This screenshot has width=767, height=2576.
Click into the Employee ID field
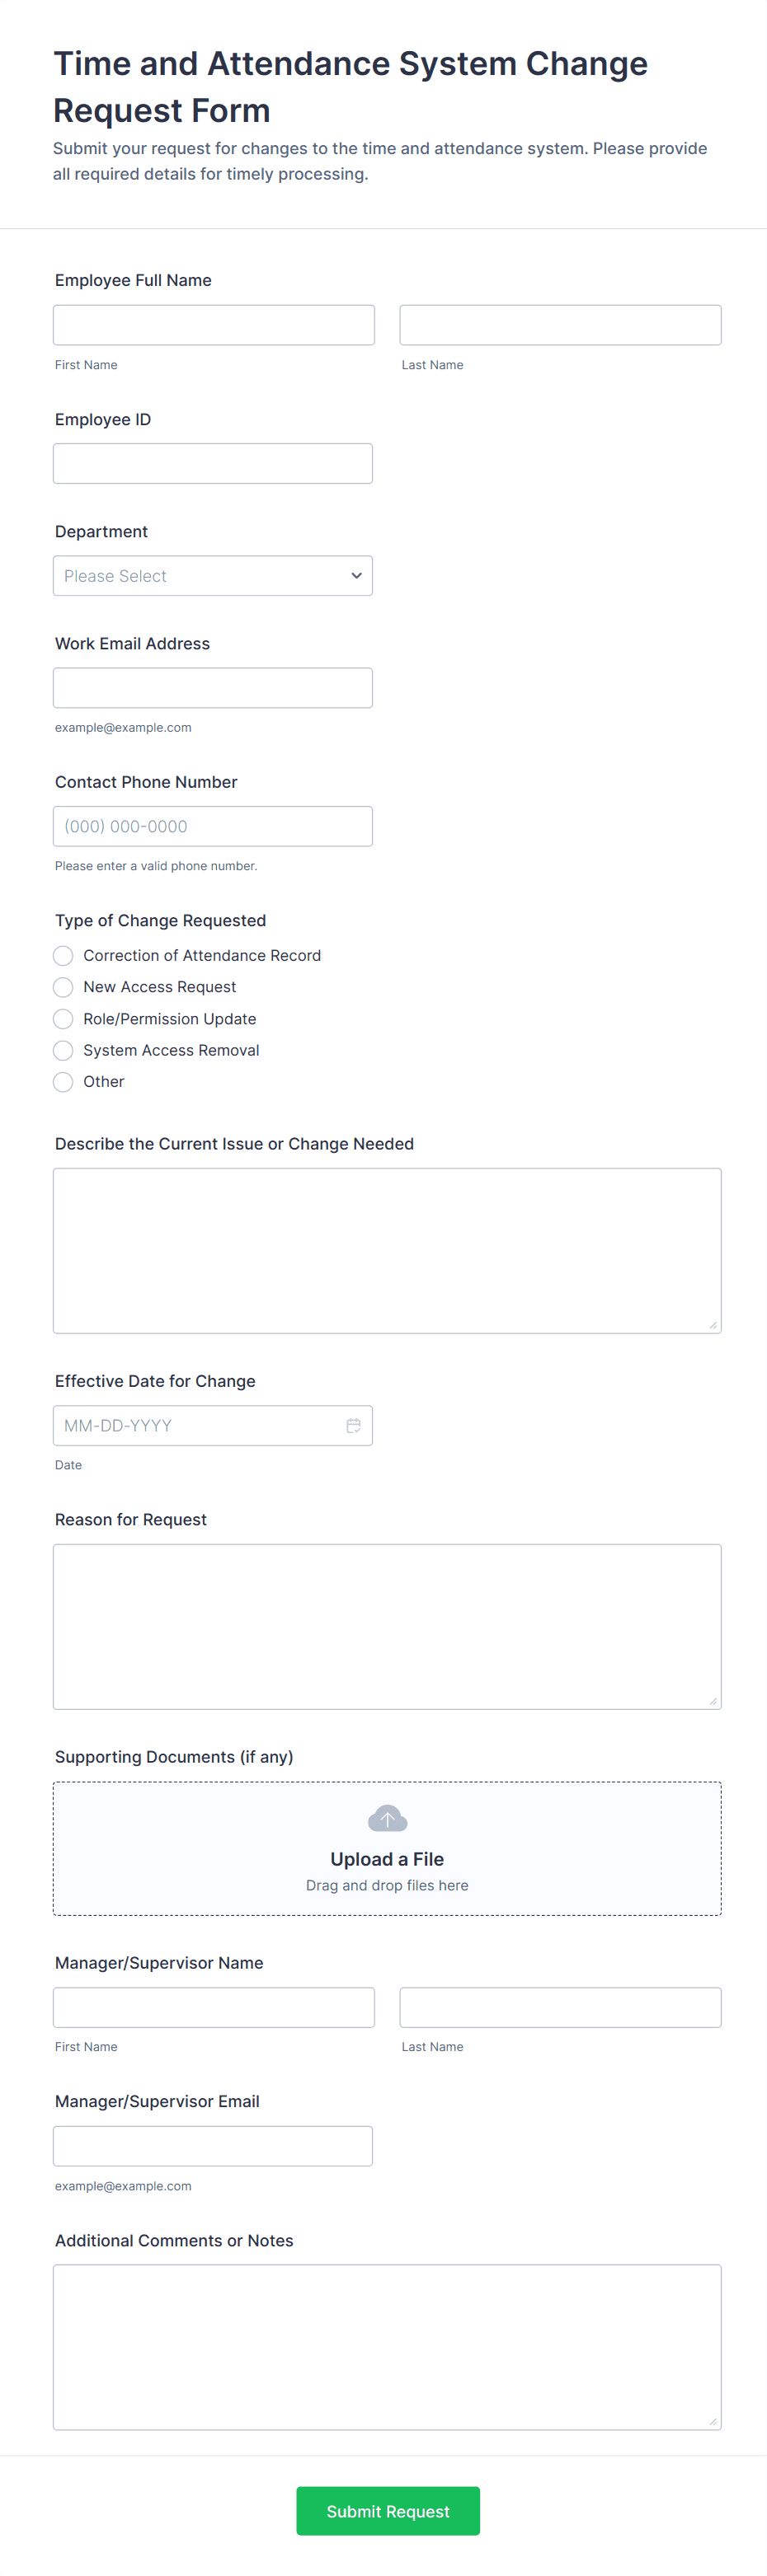(212, 464)
